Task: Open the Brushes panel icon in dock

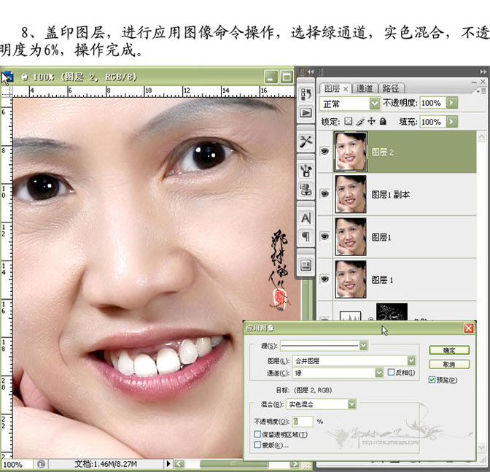Action: [306, 171]
